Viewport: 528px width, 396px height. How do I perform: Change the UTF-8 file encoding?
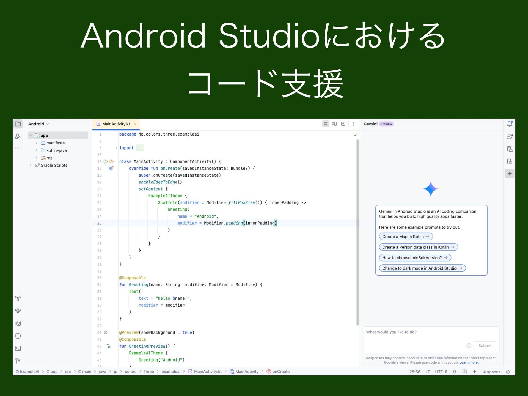pyautogui.click(x=441, y=372)
